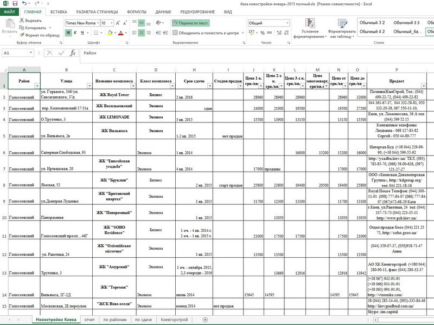The height and width of the screenshot is (325, 434).
Task: Decrease font size with small A icon
Action: point(125,23)
